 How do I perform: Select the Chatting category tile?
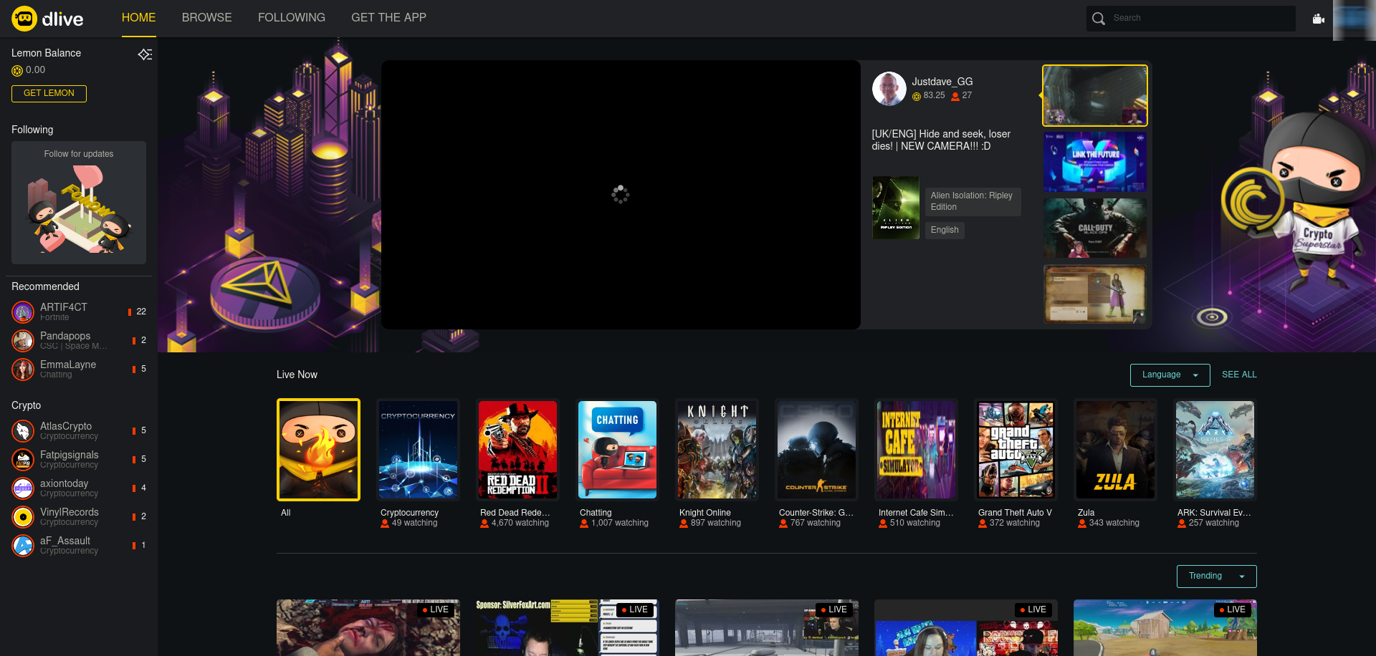point(617,450)
